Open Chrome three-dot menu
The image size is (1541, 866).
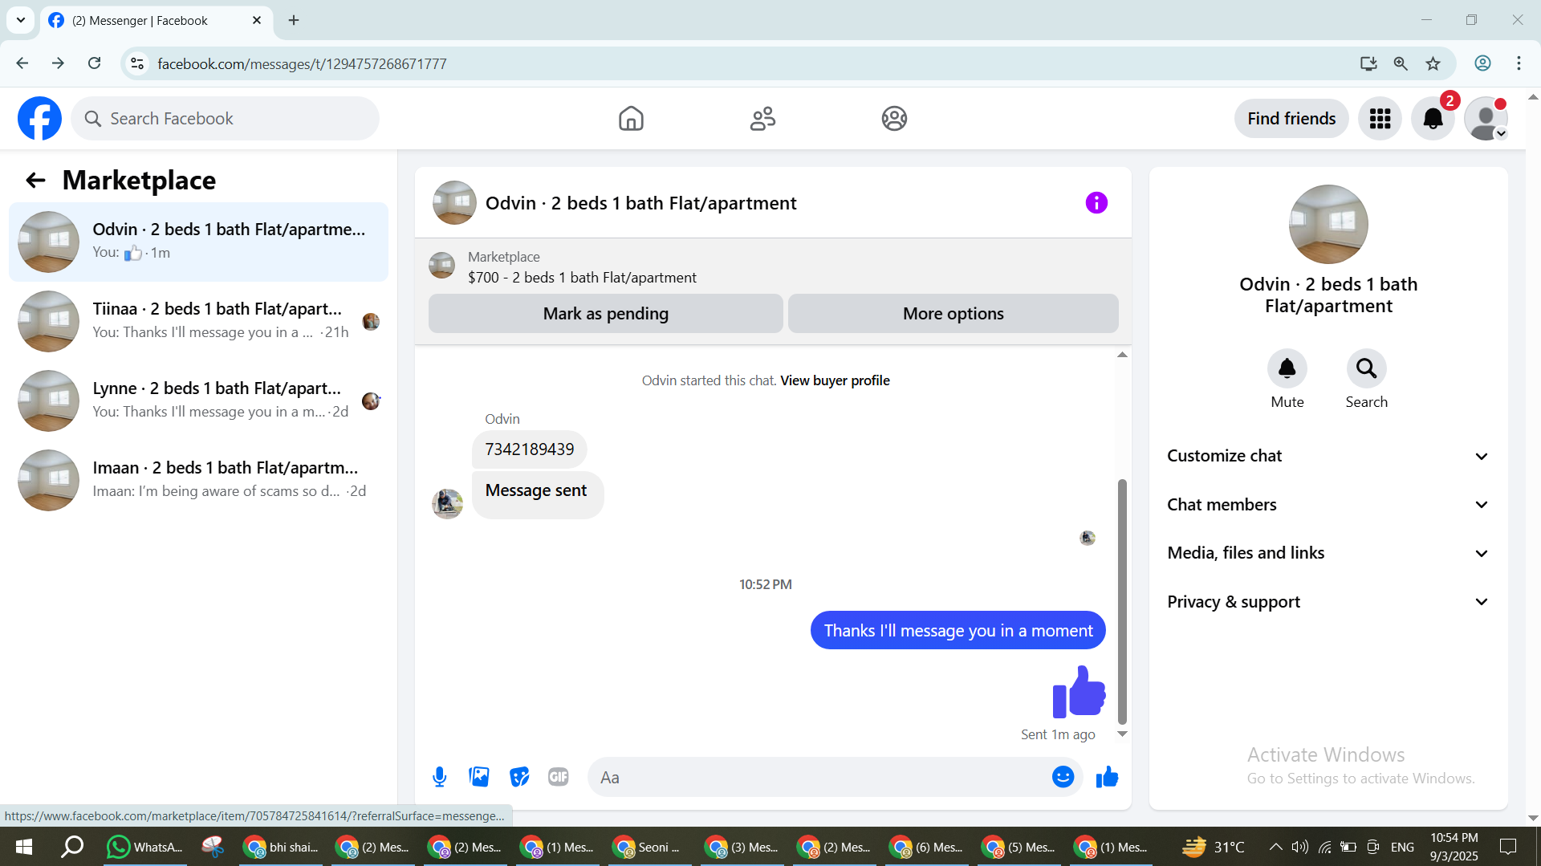point(1519,63)
